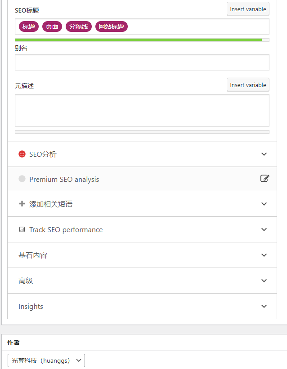Select the 标题 variable tag
Image resolution: width=287 pixels, height=369 pixels.
click(x=28, y=26)
